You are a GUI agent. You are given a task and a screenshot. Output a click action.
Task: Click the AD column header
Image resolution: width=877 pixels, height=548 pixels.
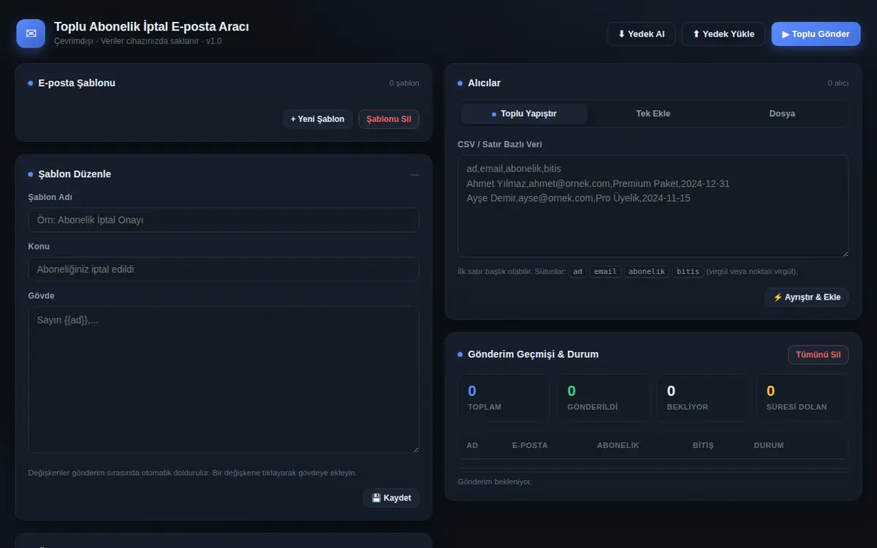pyautogui.click(x=472, y=446)
